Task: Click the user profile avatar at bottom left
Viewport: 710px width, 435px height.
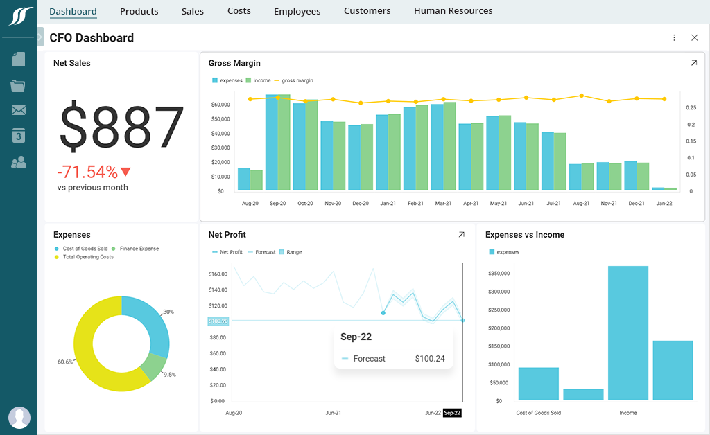Action: (19, 418)
